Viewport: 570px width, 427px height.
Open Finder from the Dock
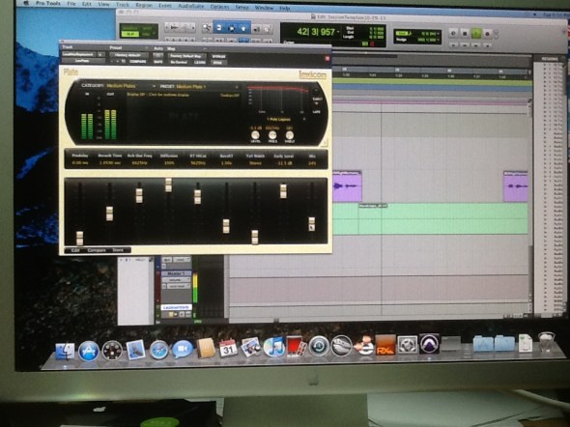tap(65, 352)
